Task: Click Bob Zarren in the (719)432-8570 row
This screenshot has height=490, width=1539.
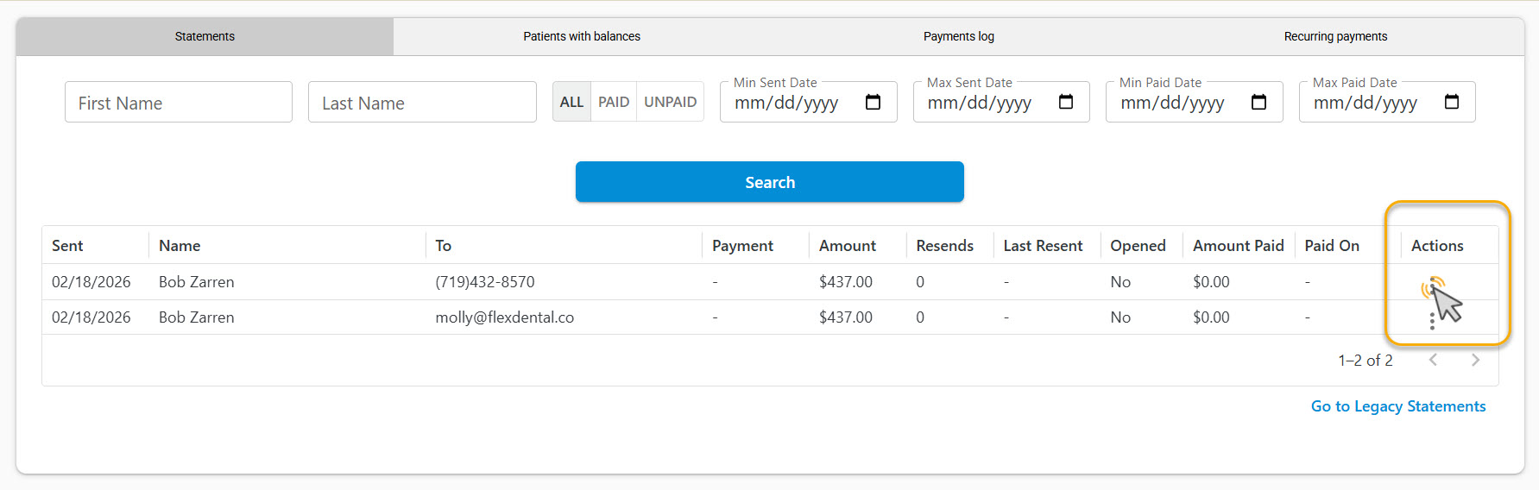Action: pos(196,282)
